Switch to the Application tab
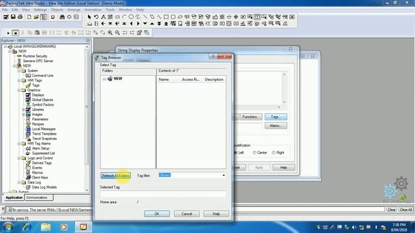The image size is (415, 233). click(x=14, y=197)
